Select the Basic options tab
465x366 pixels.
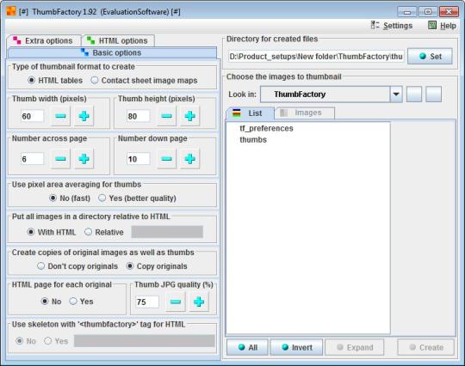(112, 52)
